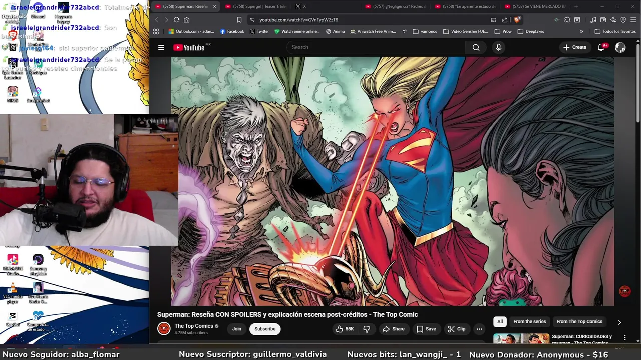Open Aniwatch Free Anime bookmark

373,31
